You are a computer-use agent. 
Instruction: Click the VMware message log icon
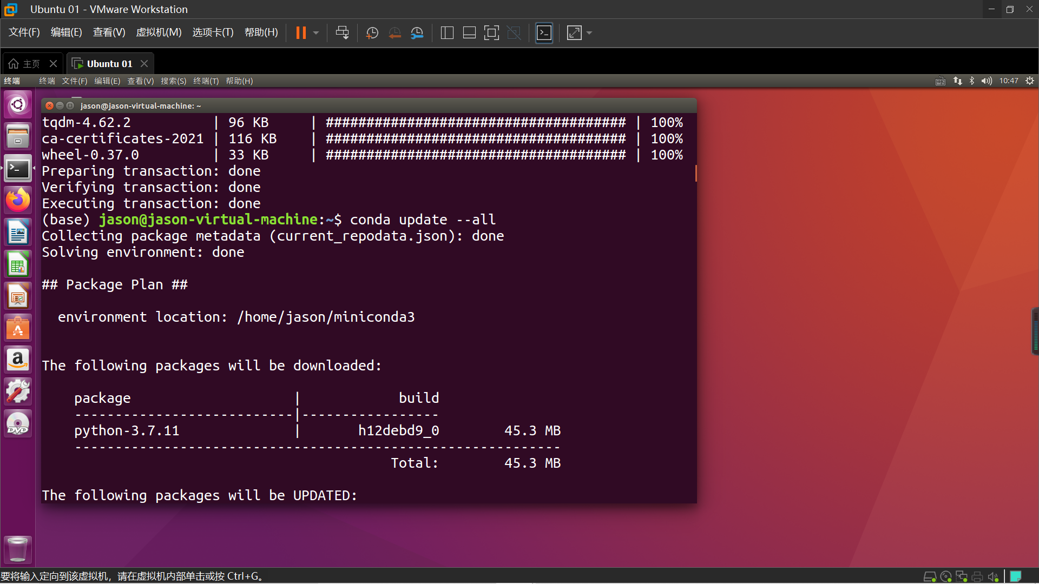pos(1016,576)
